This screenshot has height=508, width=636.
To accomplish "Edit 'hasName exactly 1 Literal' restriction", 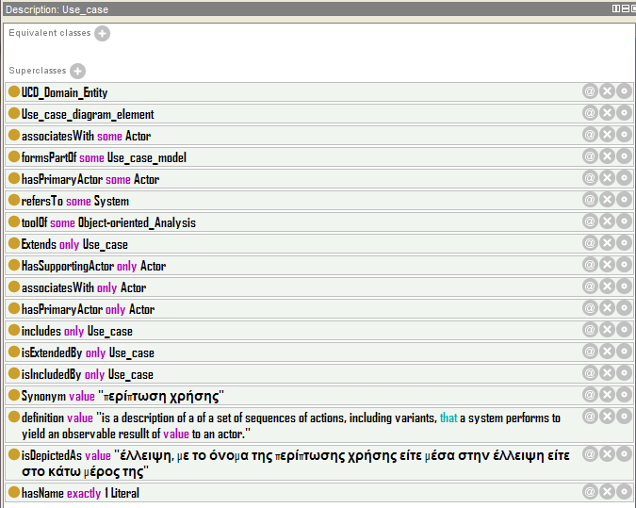I will (x=625, y=492).
